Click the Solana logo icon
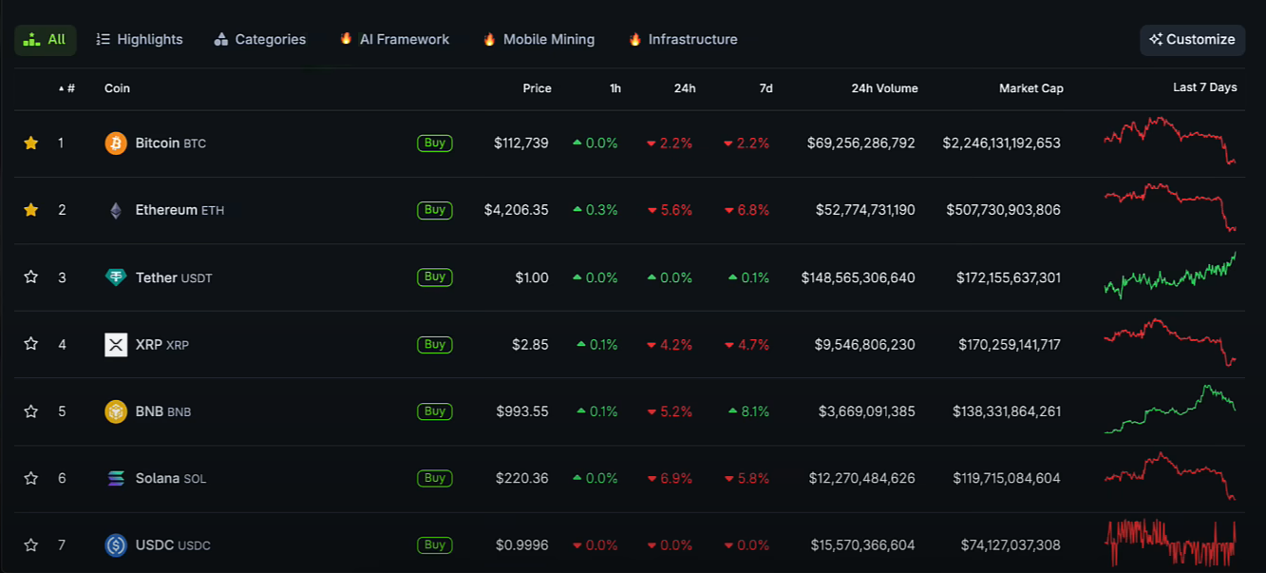 click(116, 478)
